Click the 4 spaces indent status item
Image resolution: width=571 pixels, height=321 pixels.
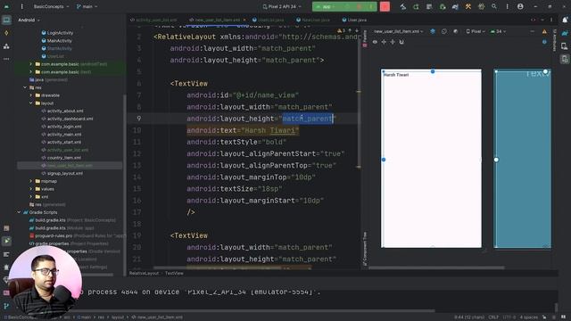[528, 317]
